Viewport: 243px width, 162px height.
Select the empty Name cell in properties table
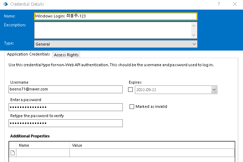point(43,153)
